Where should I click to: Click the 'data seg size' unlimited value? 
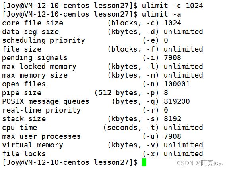click(183, 32)
